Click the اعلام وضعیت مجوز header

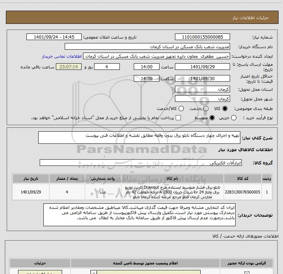tap(145, 263)
